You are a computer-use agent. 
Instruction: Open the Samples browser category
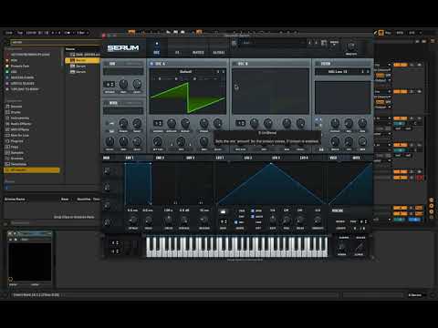(x=17, y=152)
